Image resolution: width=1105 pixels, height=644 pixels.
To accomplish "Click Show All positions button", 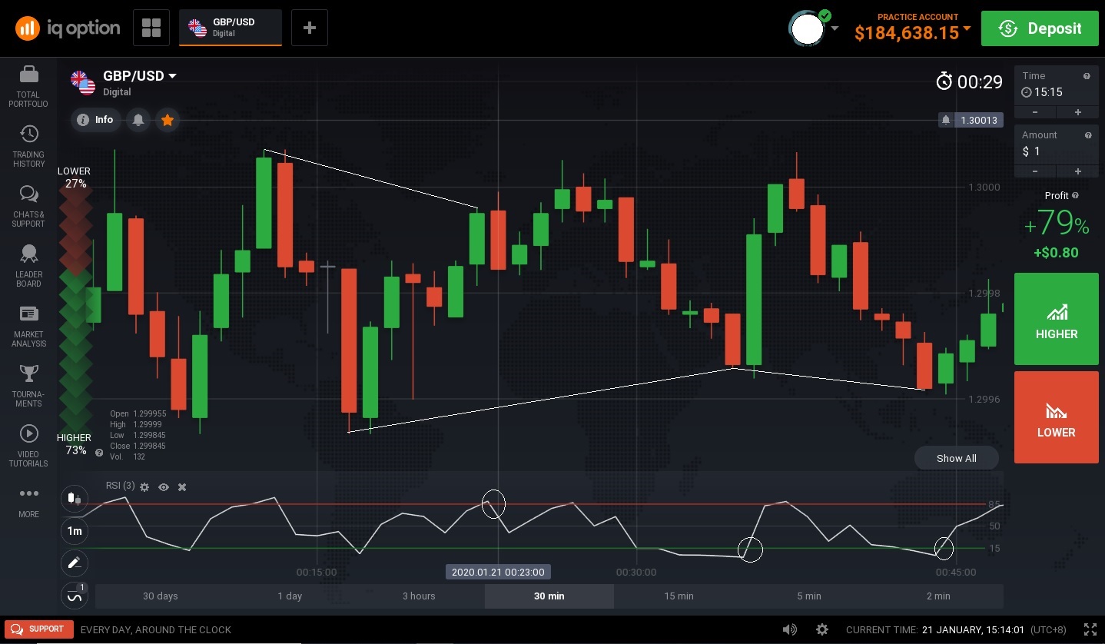I will click(957, 458).
